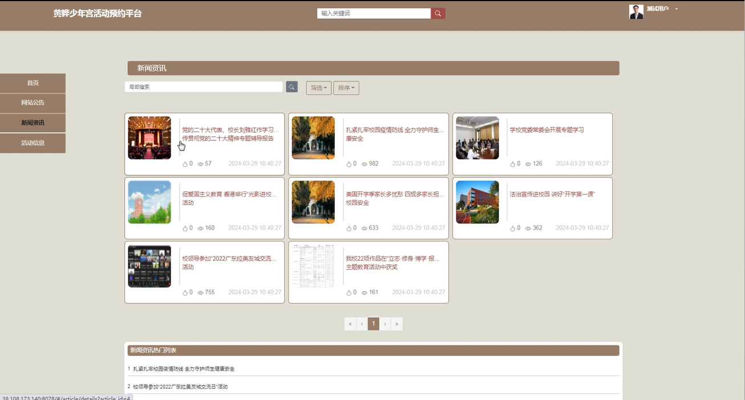The image size is (745, 400).
Task: Click the 测试用户 username text
Action: click(658, 9)
